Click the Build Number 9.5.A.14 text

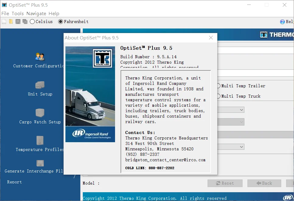tap(148, 57)
